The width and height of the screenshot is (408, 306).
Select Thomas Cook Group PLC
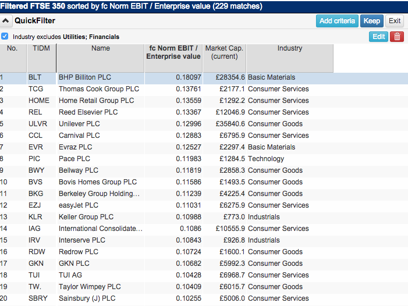99,89
